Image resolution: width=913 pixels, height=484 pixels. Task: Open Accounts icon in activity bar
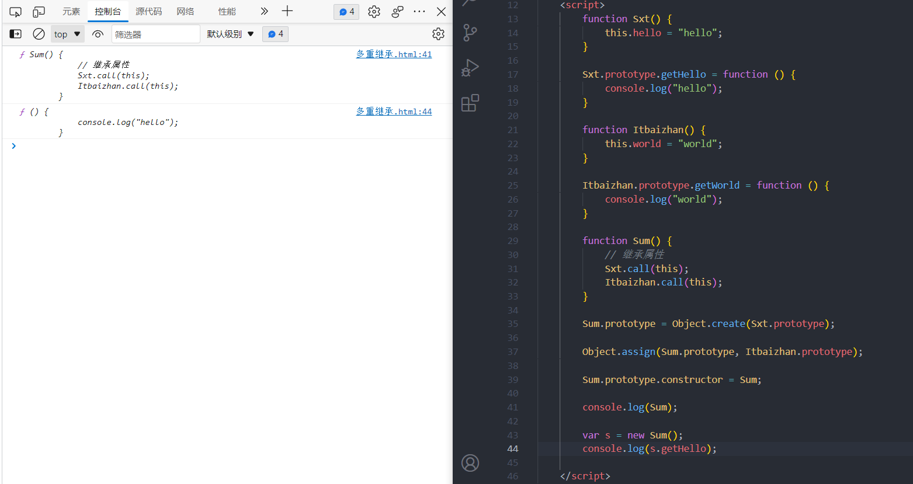point(470,463)
